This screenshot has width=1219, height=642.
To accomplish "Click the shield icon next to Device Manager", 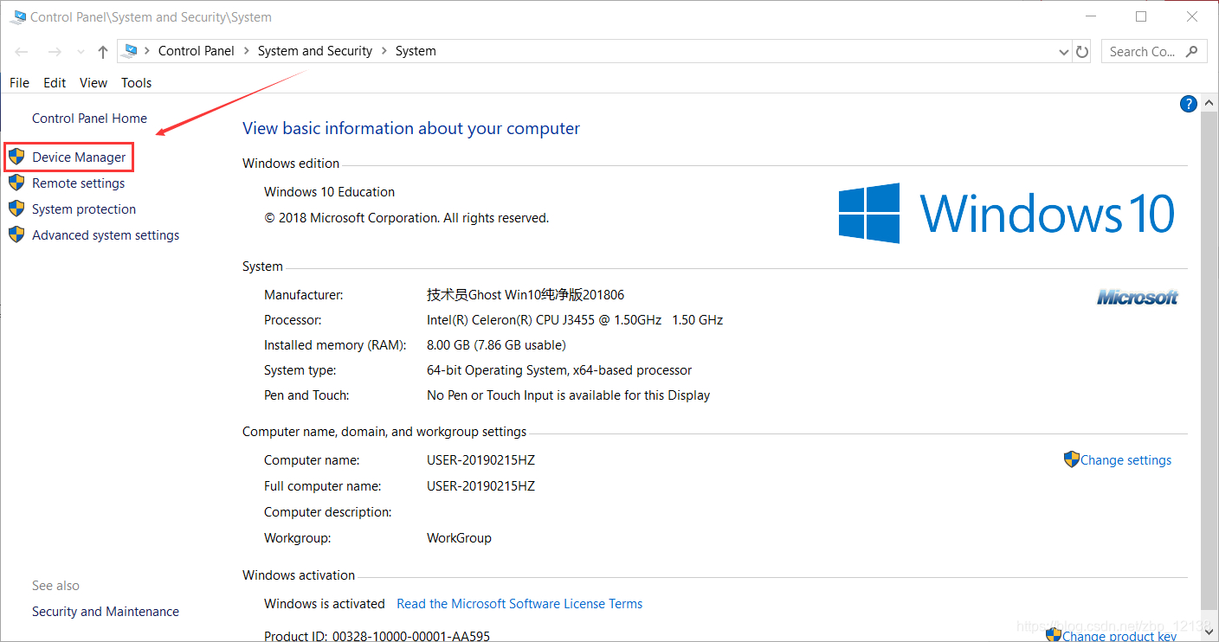I will (x=16, y=157).
